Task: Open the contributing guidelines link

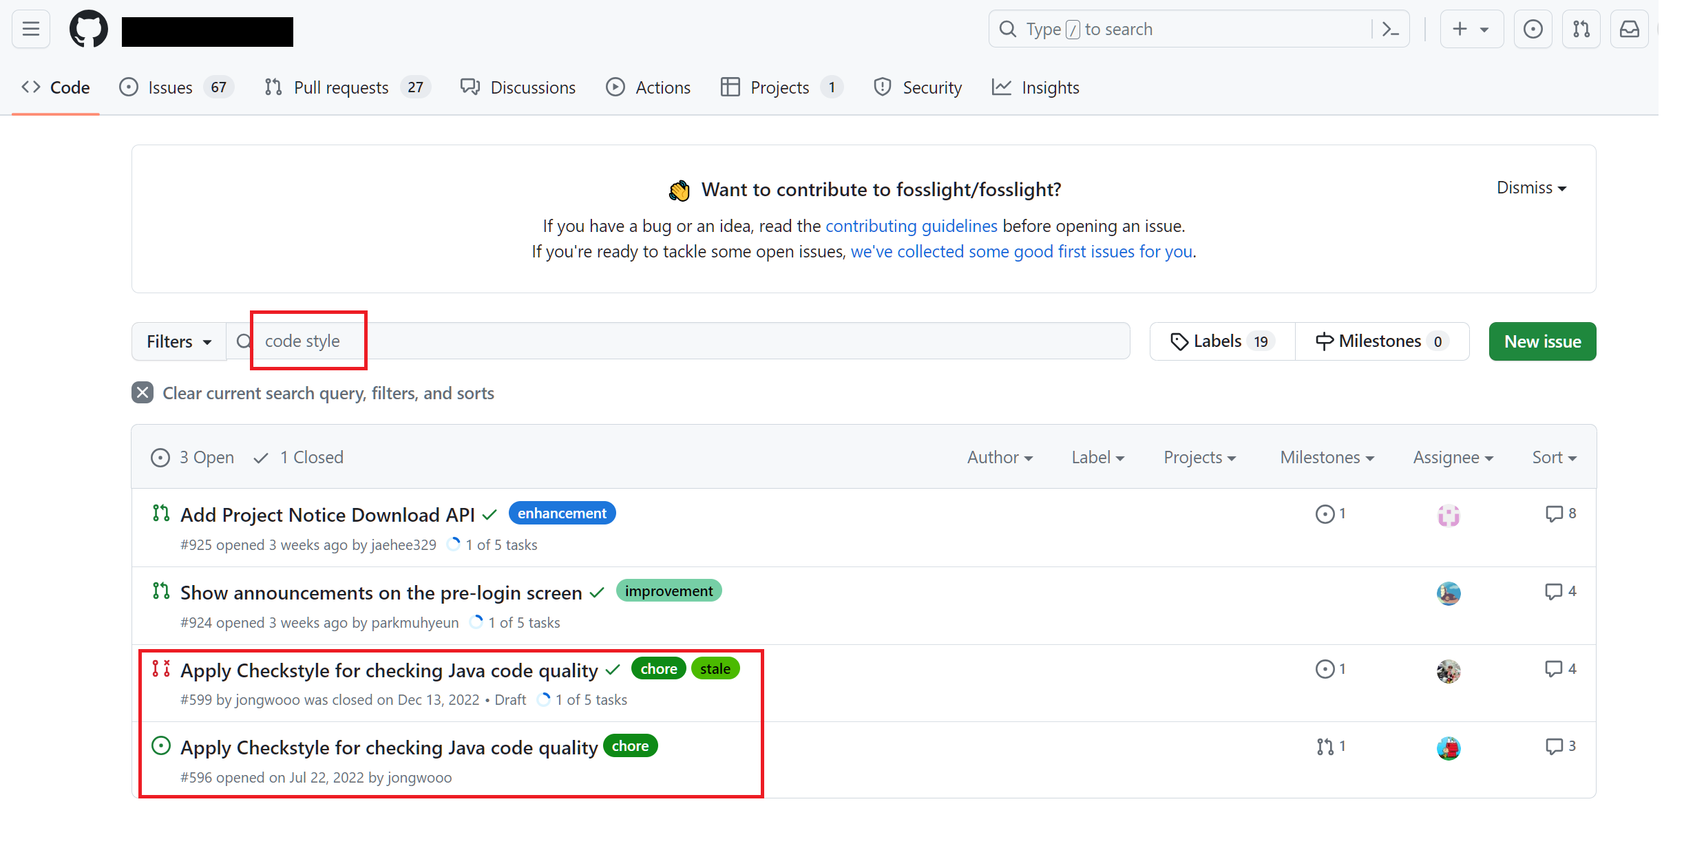Action: coord(911,226)
